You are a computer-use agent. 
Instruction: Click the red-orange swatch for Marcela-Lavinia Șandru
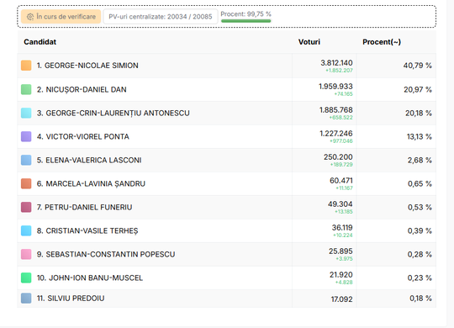coord(26,183)
